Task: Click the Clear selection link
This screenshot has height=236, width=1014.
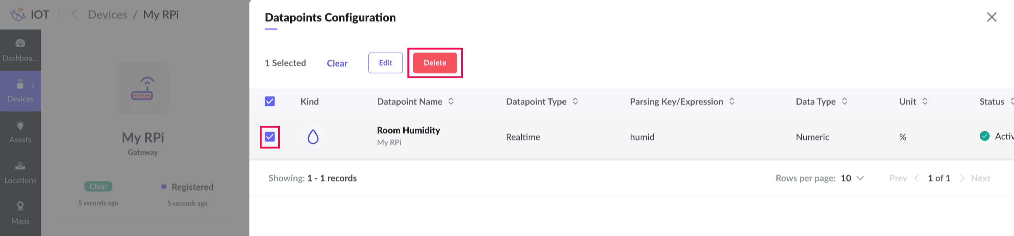Action: point(337,63)
